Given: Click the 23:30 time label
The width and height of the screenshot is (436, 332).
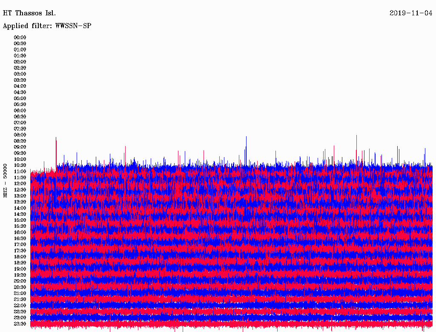Looking at the screenshot, I should coord(20,324).
